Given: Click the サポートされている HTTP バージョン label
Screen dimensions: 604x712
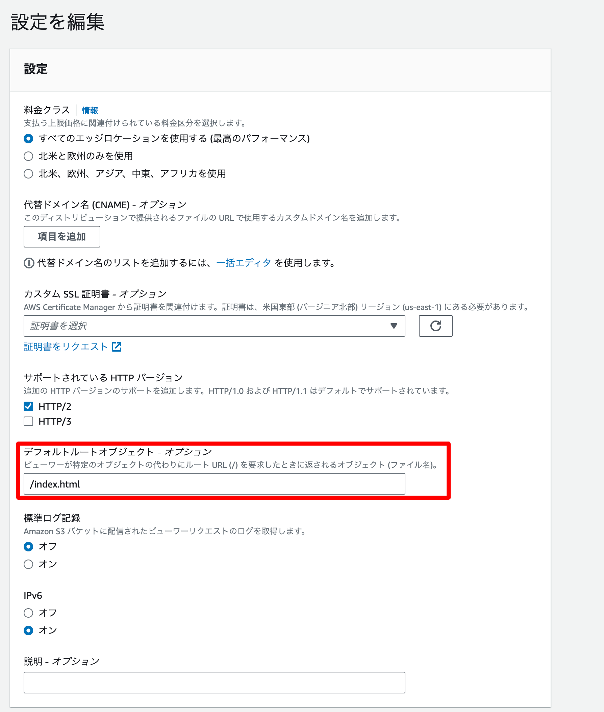Looking at the screenshot, I should pyautogui.click(x=103, y=378).
